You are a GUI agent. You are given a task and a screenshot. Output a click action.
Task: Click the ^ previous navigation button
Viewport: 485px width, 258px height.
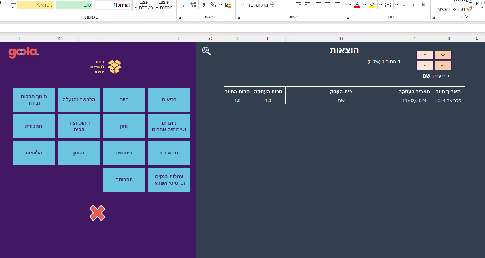pyautogui.click(x=425, y=55)
